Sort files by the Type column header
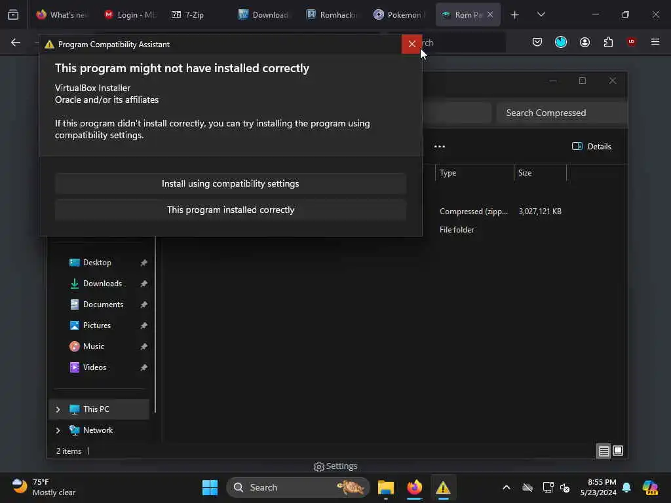The image size is (671, 503). [474, 173]
